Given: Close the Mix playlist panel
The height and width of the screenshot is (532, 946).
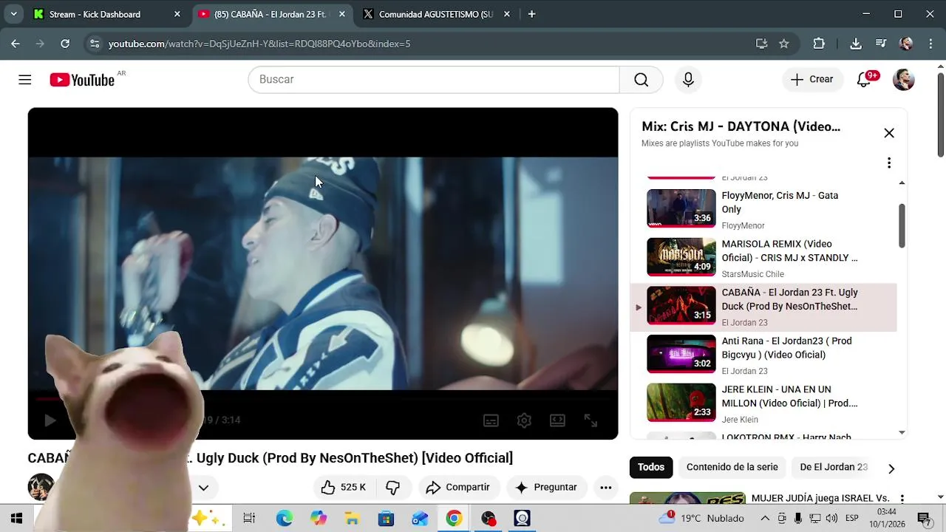Looking at the screenshot, I should (x=889, y=133).
